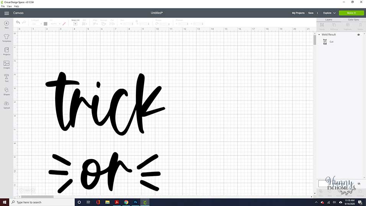This screenshot has height=206, width=366.
Task: Click the linetype color swatch
Action: tap(46, 24)
